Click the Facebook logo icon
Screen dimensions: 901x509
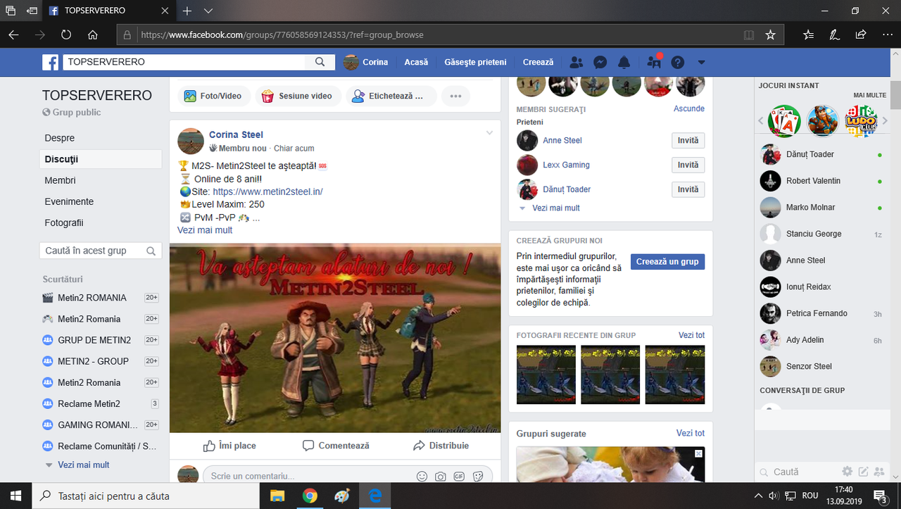pos(50,63)
